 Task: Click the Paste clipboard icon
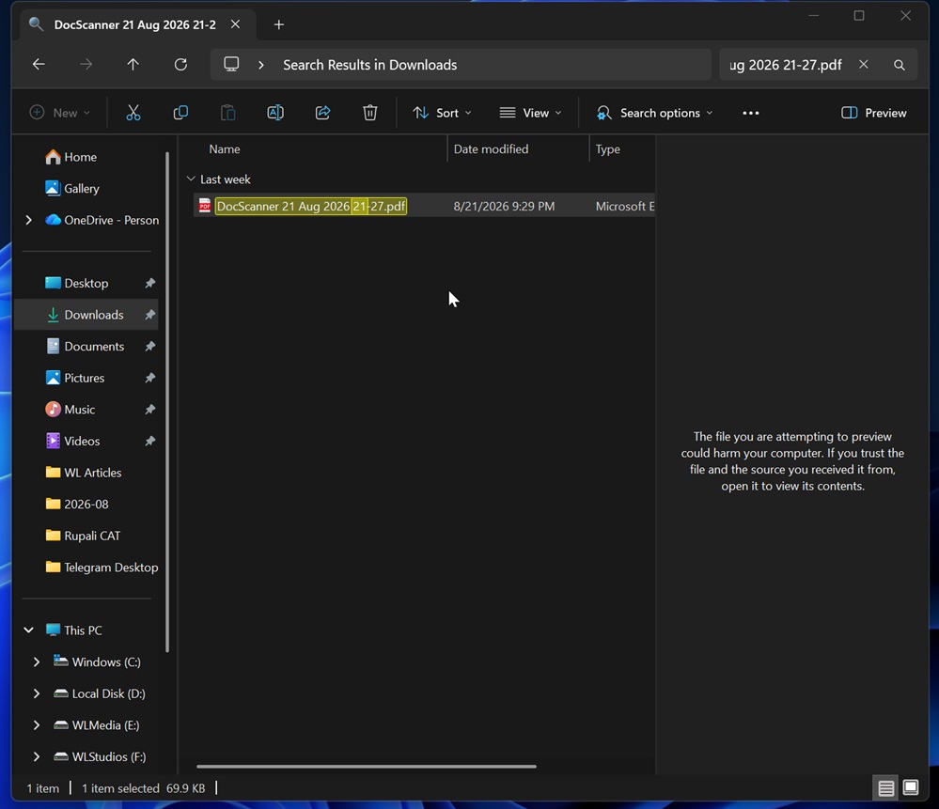[x=227, y=113]
